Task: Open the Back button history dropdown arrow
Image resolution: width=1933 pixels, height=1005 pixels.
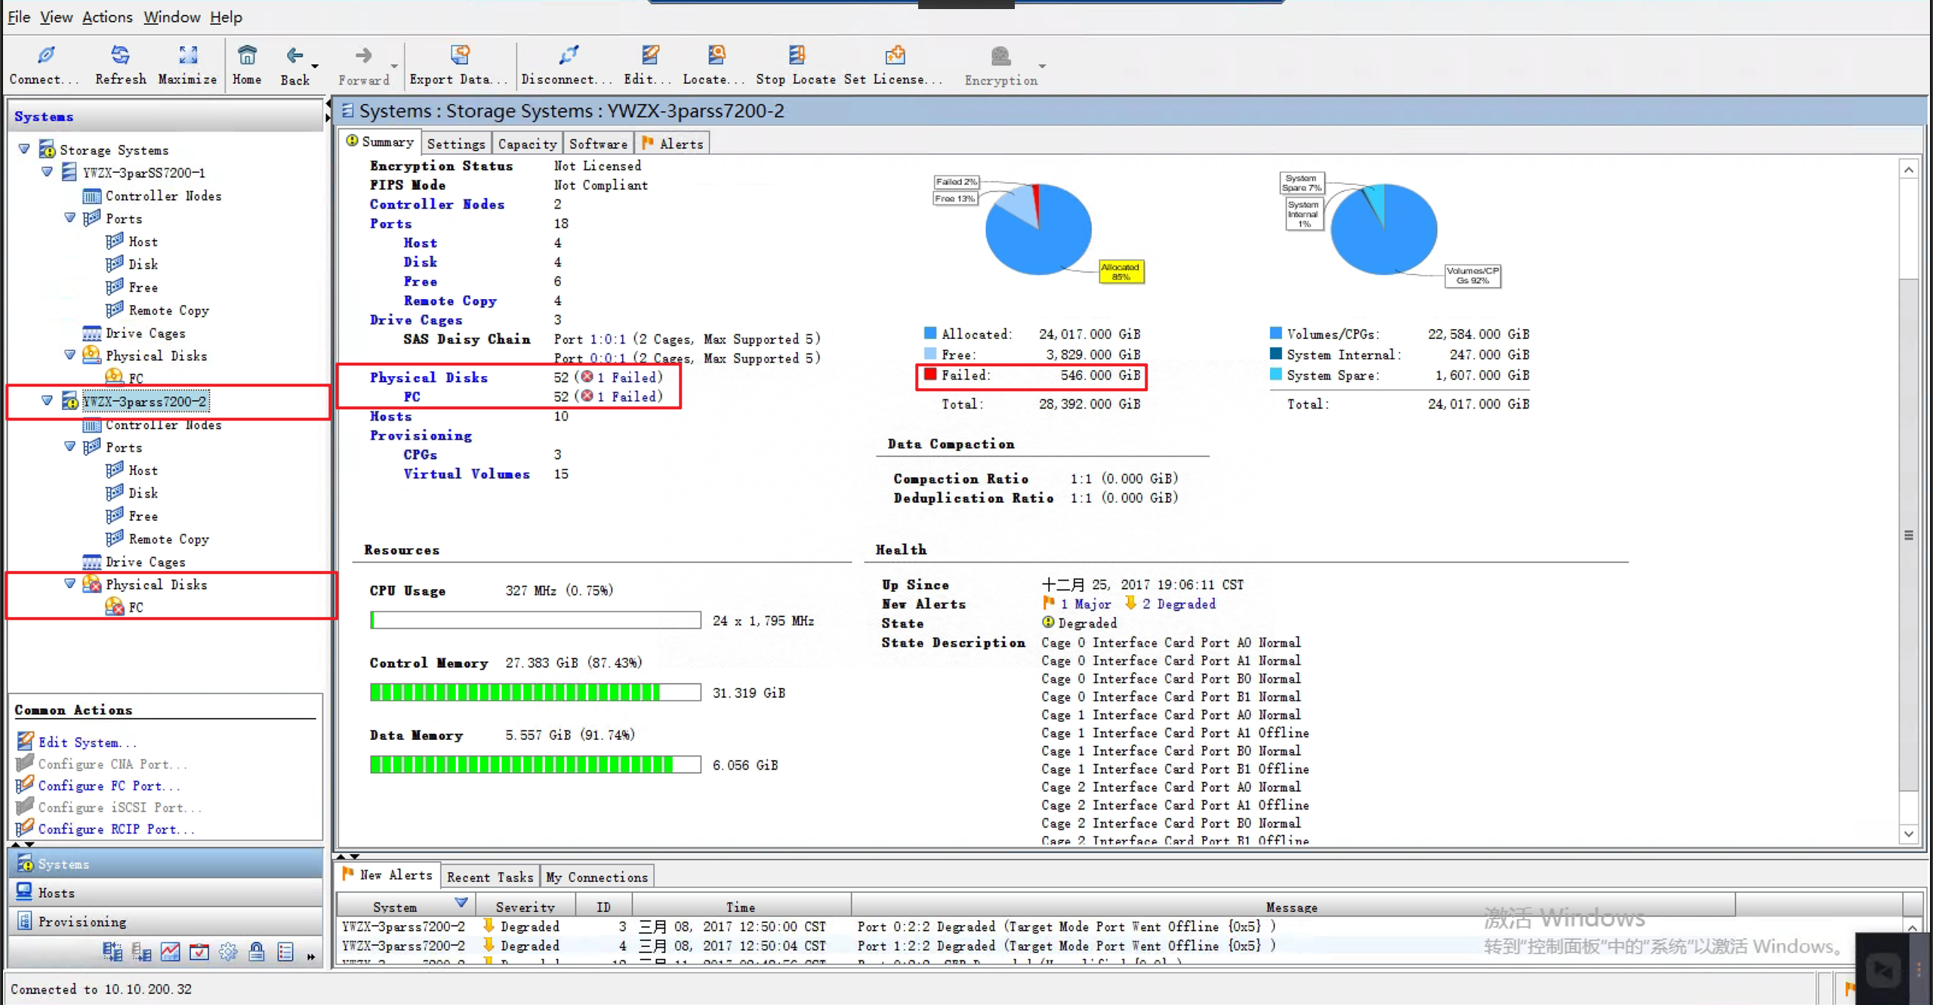Action: [x=315, y=66]
